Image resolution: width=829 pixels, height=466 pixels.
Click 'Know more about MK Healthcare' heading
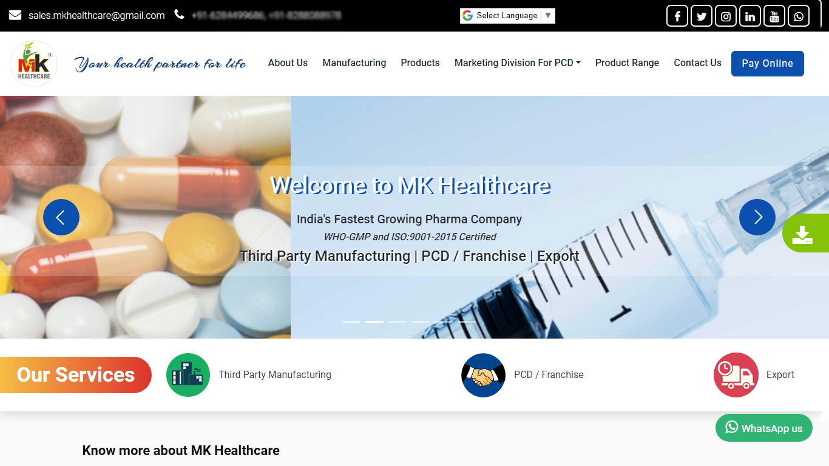tap(181, 451)
